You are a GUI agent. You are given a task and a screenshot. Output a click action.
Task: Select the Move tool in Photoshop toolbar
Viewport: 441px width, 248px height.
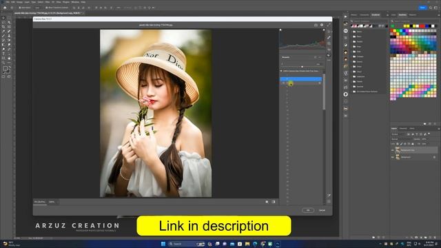(x=3, y=18)
